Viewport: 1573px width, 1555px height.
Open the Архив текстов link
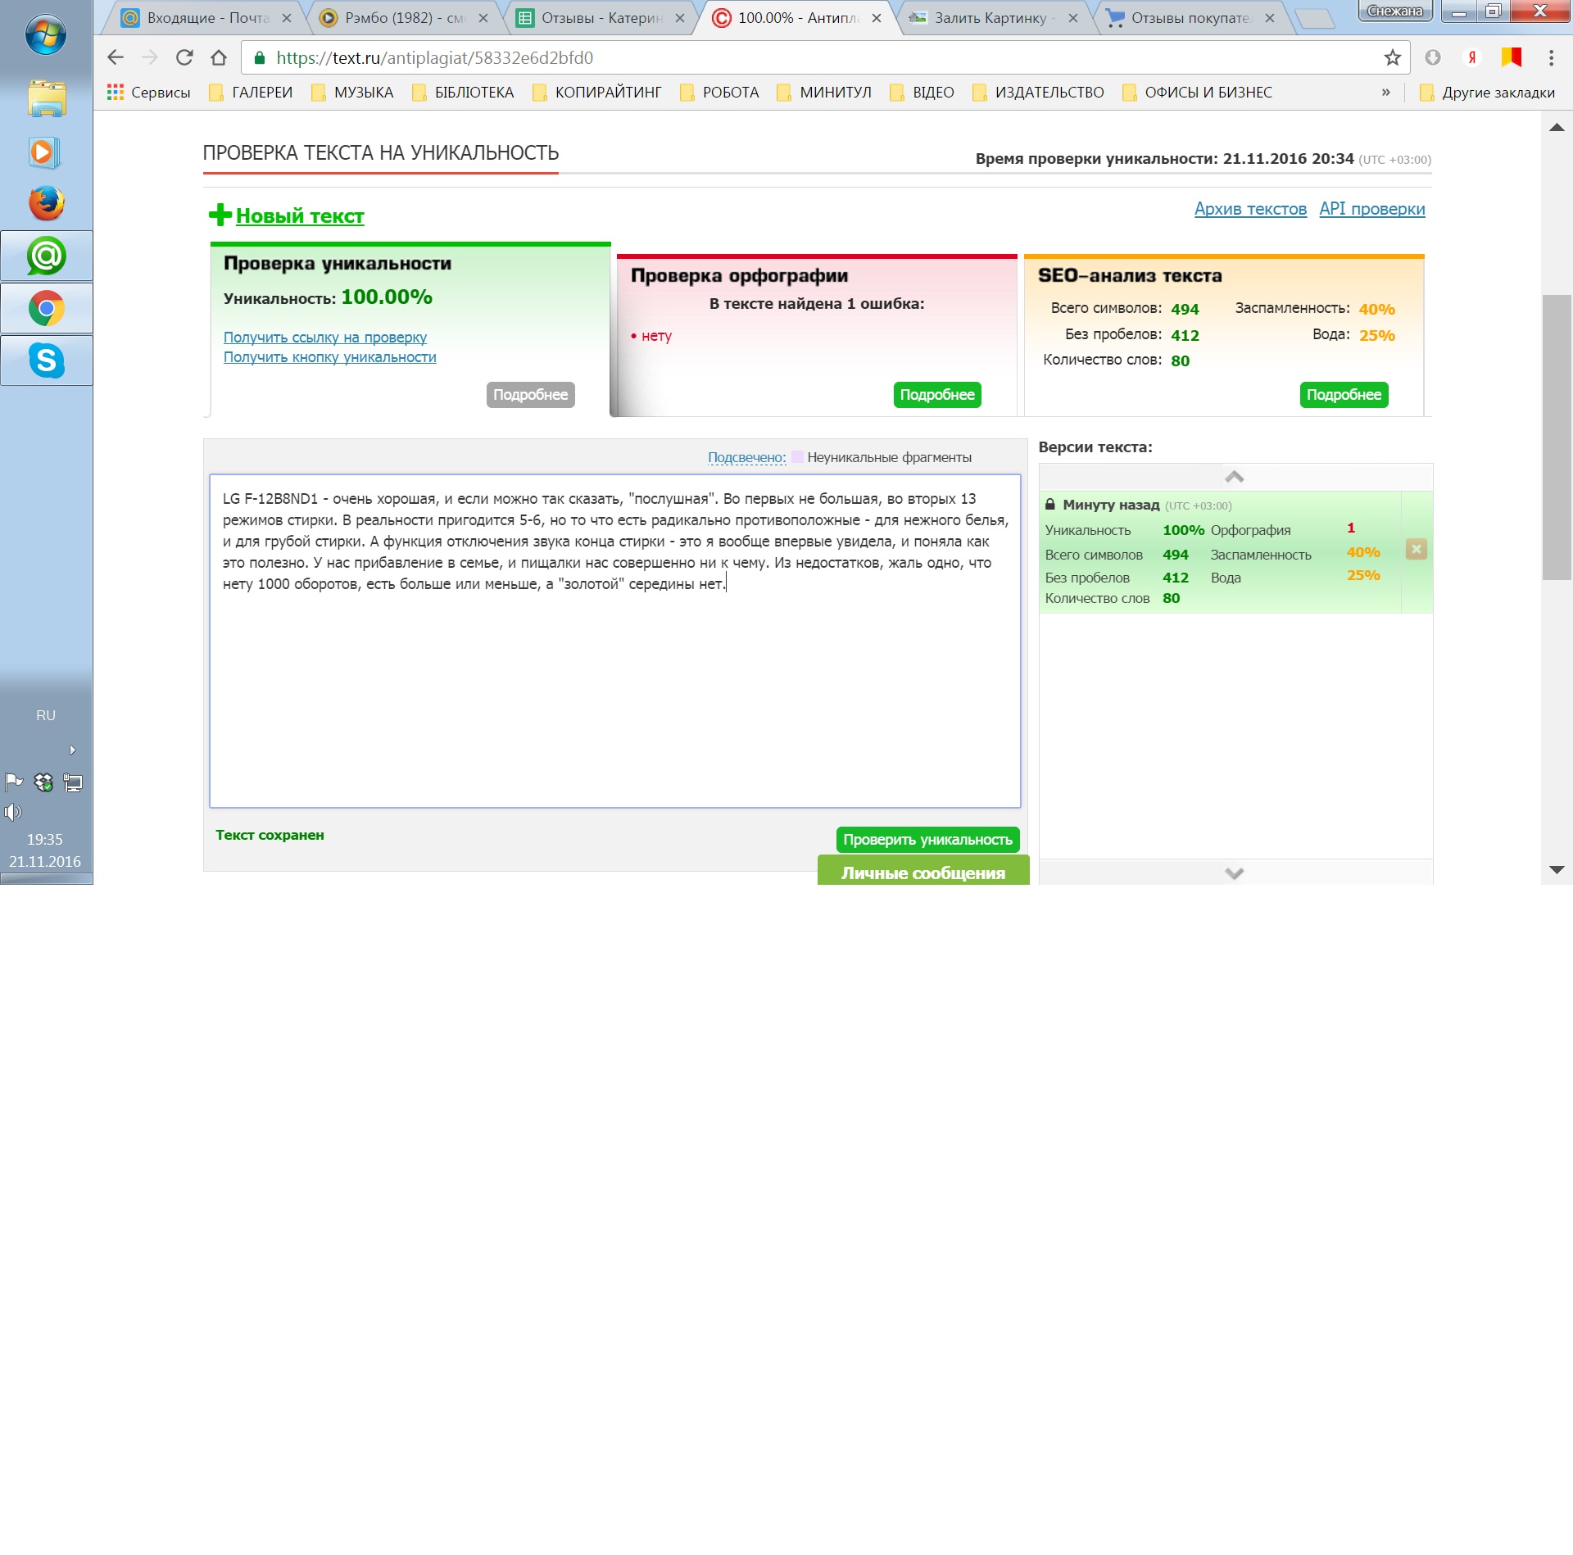pyautogui.click(x=1249, y=209)
